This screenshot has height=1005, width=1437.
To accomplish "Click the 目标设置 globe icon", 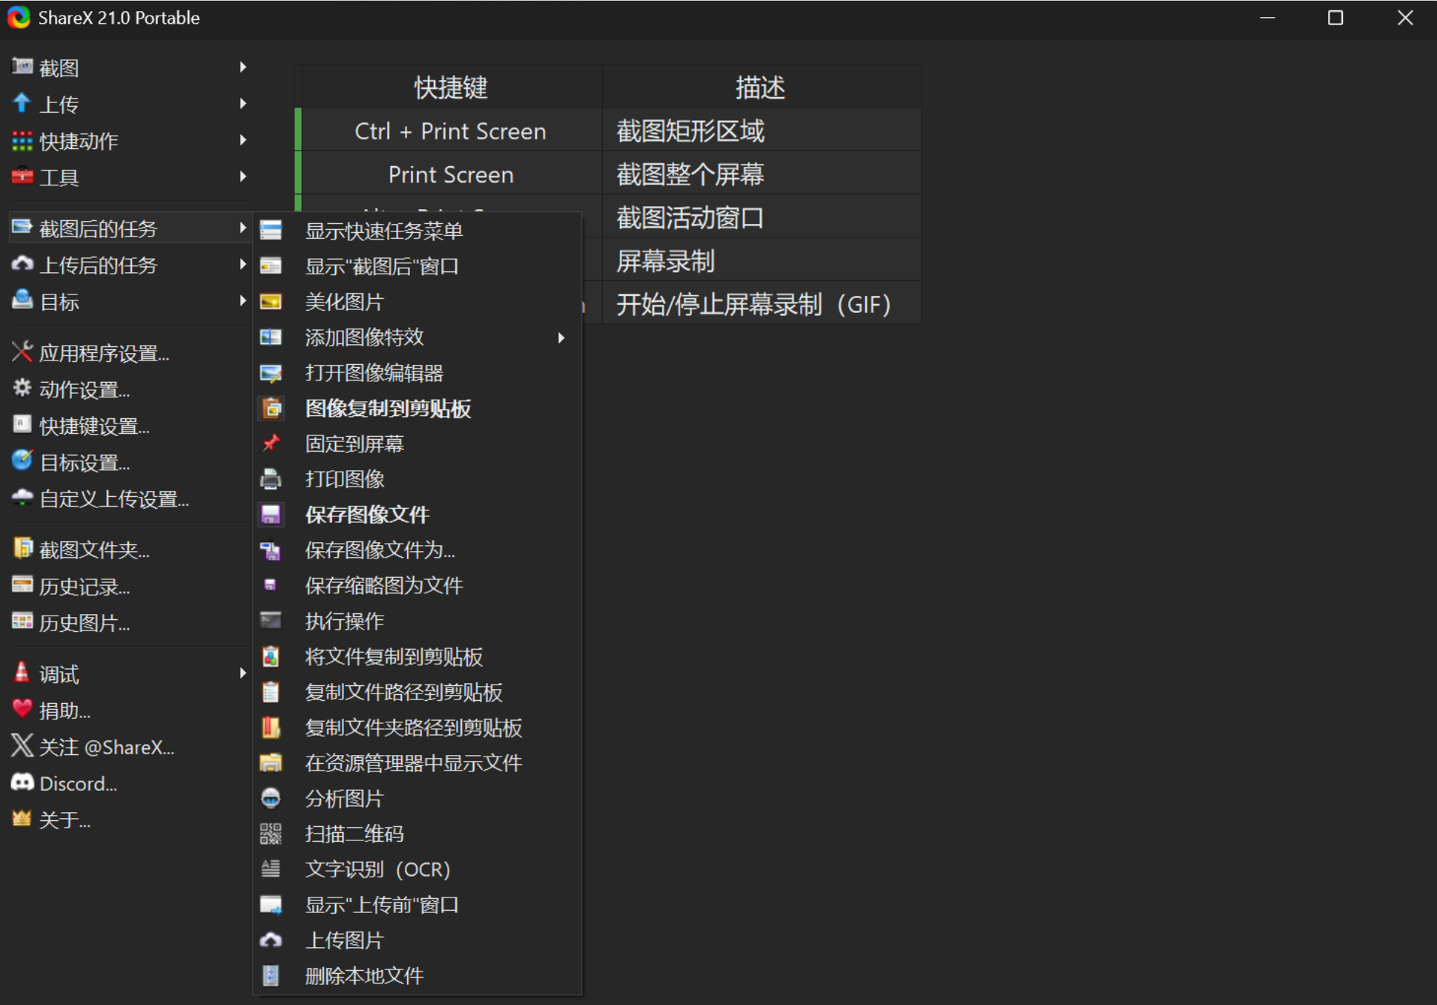I will tap(22, 461).
